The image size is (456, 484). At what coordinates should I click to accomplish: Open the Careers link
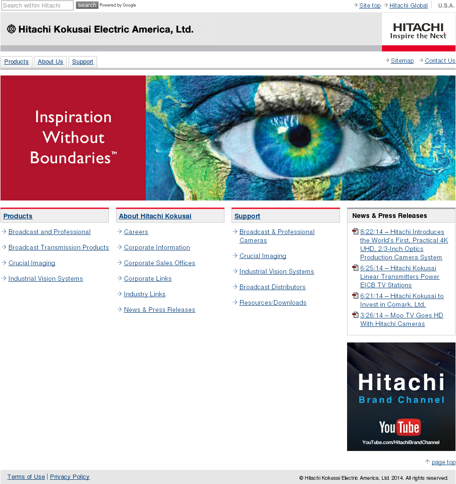[x=136, y=232]
